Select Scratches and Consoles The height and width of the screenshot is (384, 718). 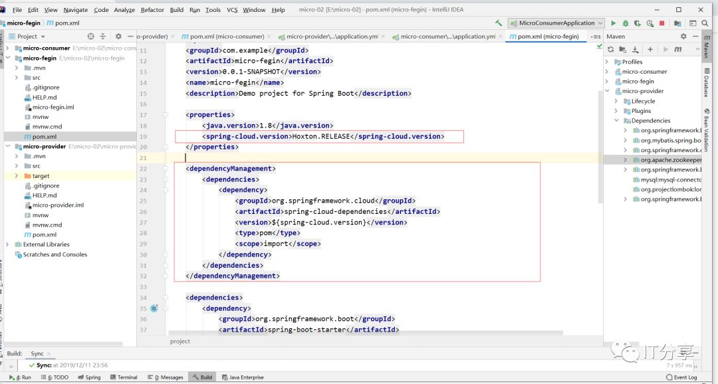coord(55,254)
